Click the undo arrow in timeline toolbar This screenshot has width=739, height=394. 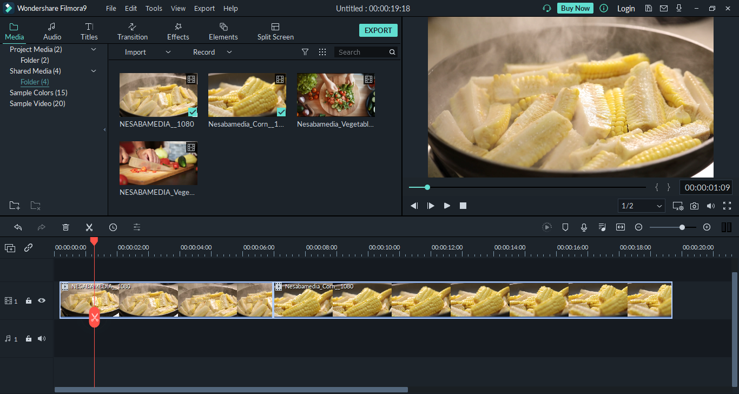click(18, 227)
